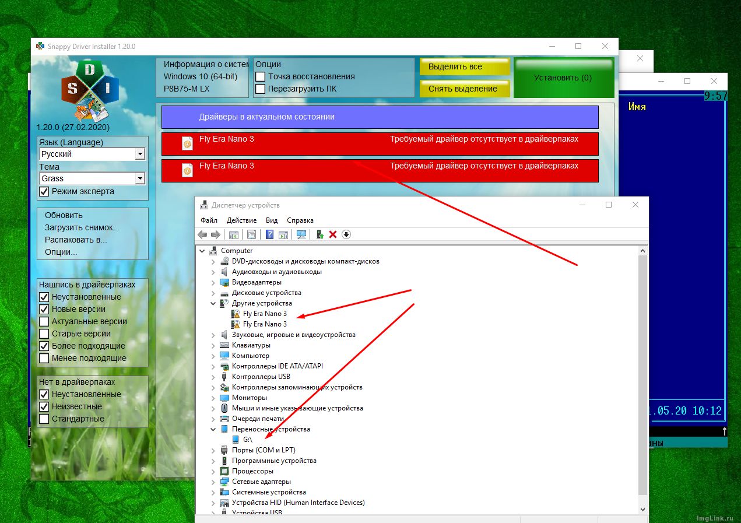
Task: Click the green Установить (0) button
Action: click(563, 78)
